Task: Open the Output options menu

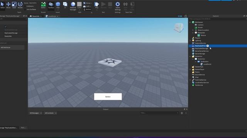Action: coord(186,113)
